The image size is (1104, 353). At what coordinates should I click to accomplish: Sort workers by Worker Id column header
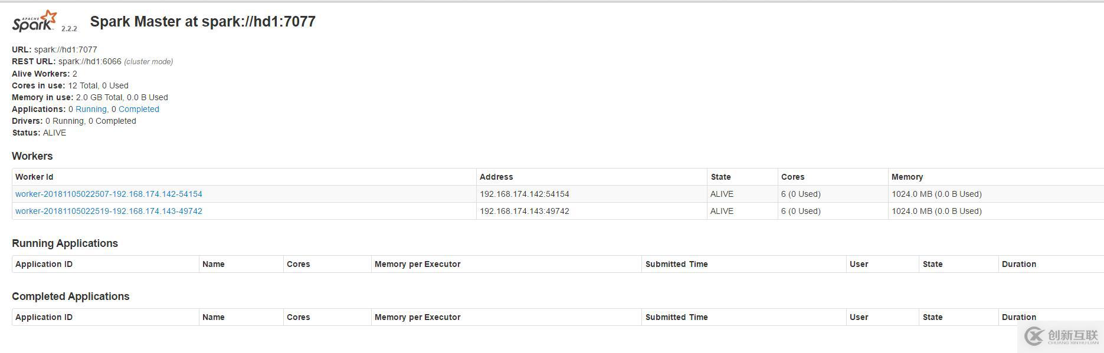[34, 177]
